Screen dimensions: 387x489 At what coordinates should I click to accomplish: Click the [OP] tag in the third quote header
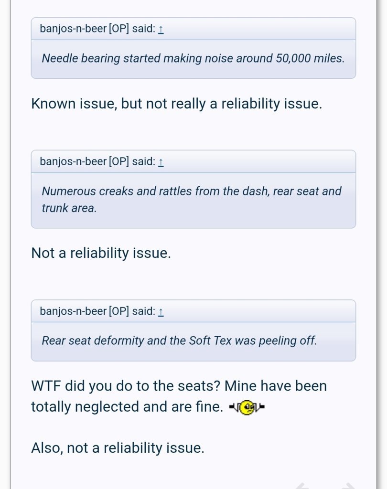118,311
